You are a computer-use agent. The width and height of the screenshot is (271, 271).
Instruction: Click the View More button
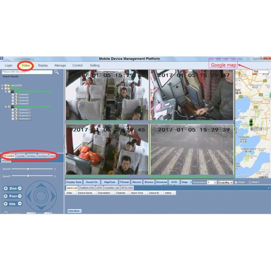click(x=75, y=210)
